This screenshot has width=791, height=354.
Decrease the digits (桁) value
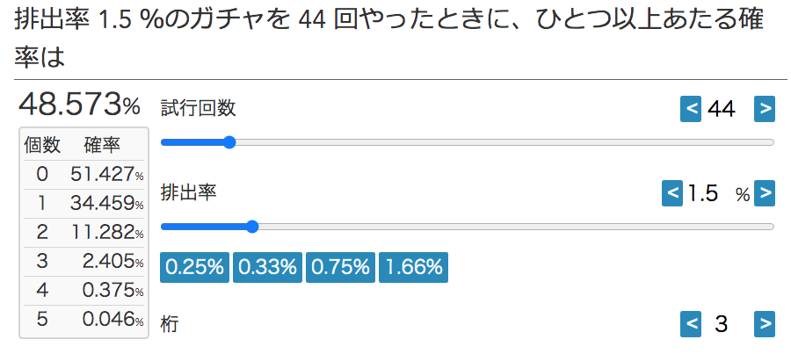tap(691, 324)
